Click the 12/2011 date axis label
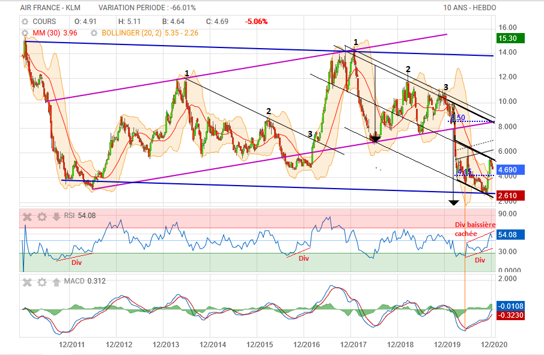The image size is (544, 355). tap(72, 345)
